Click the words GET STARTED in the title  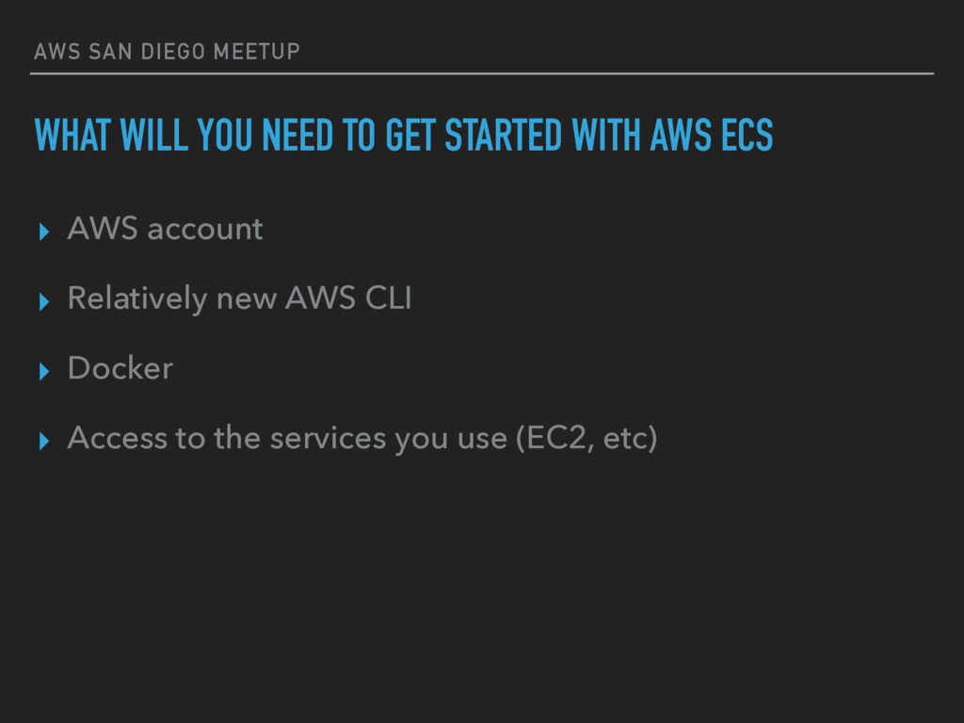point(474,136)
